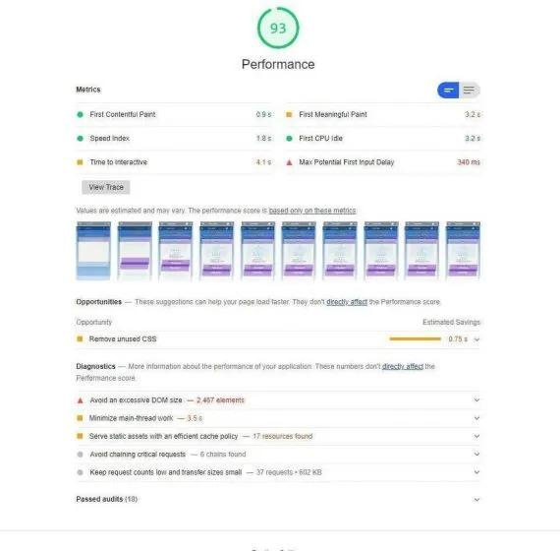The width and height of the screenshot is (560, 551).
Task: Click the 2,467 elements text
Action: point(220,400)
